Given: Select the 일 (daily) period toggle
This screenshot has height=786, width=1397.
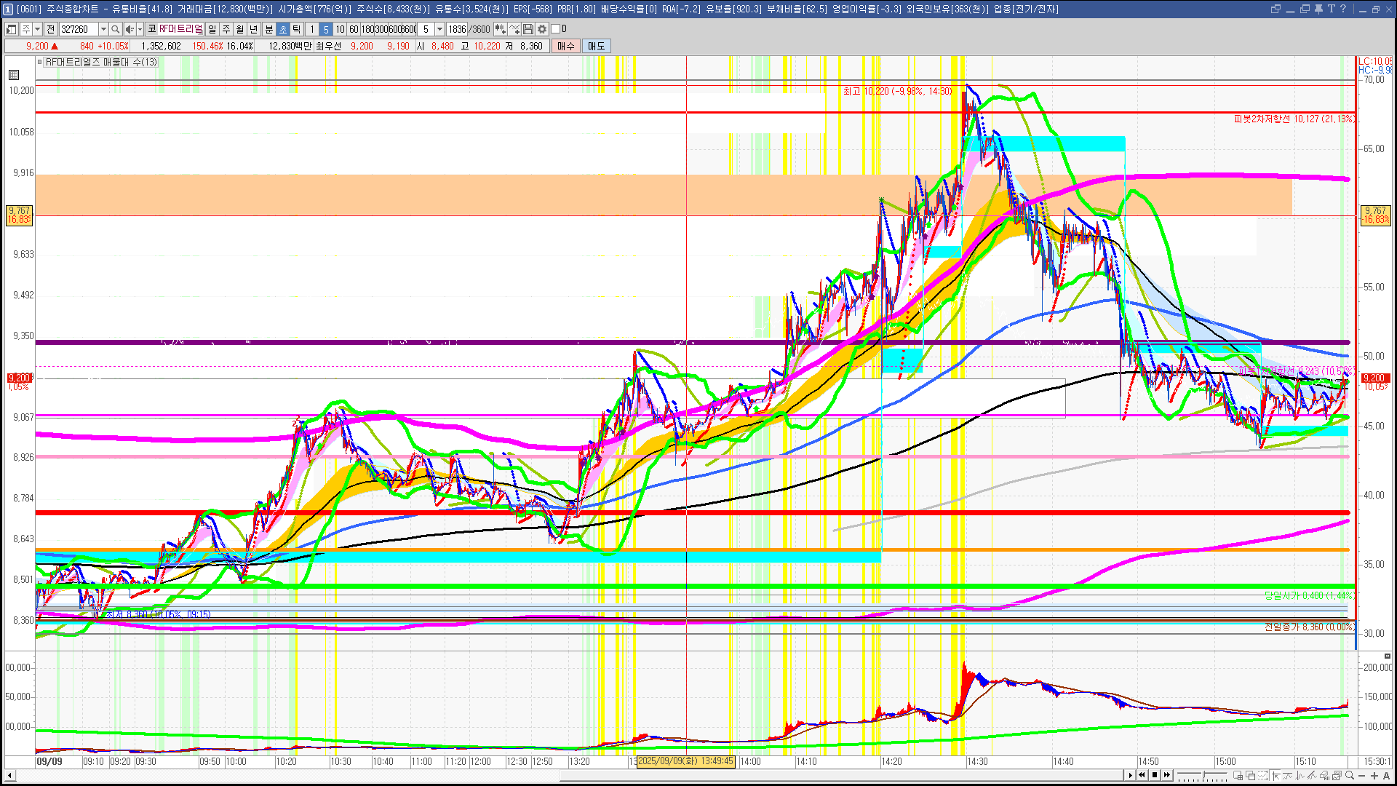Looking at the screenshot, I should tap(212, 29).
